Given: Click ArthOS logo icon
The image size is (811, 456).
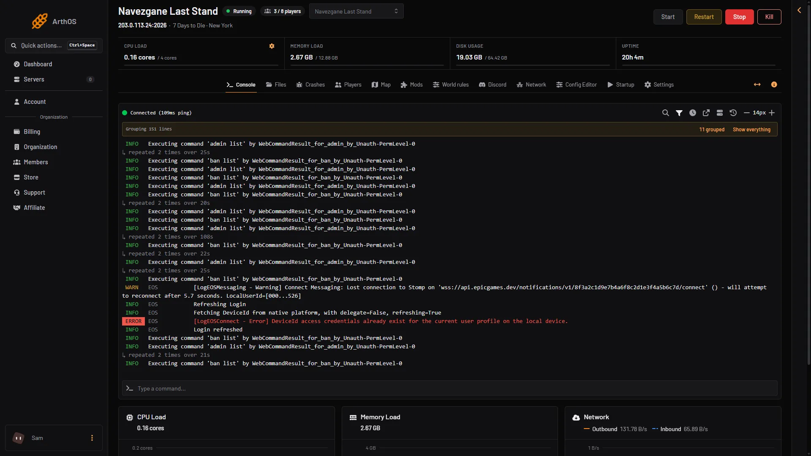Looking at the screenshot, I should pos(40,21).
